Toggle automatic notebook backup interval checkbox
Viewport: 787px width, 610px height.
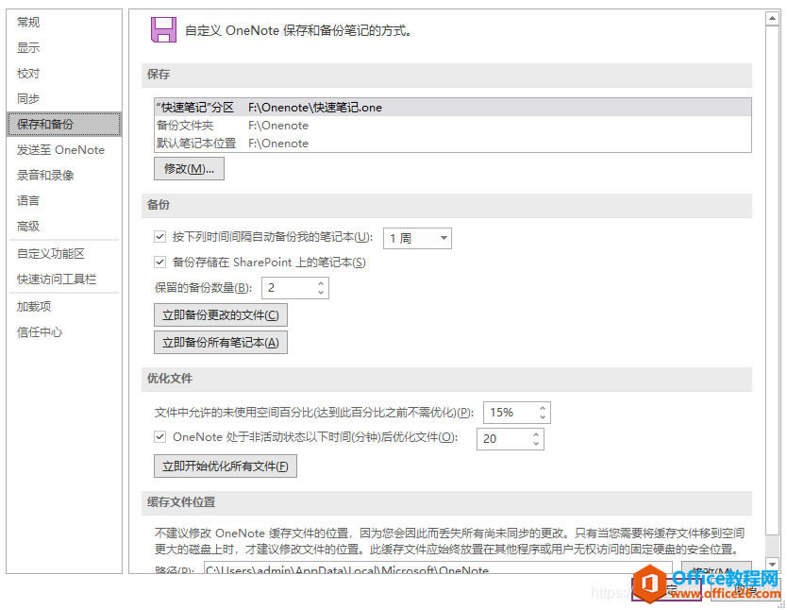(x=160, y=236)
